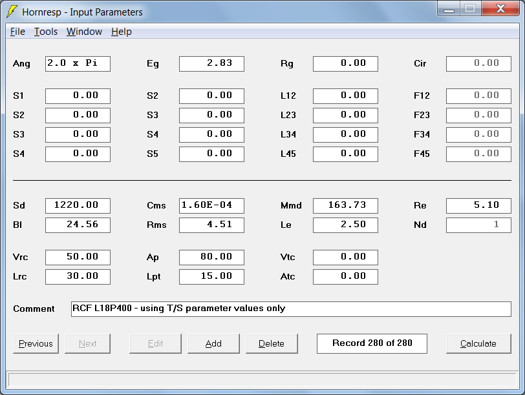This screenshot has height=395, width=525.
Task: Click the S1 input field
Action: click(78, 96)
